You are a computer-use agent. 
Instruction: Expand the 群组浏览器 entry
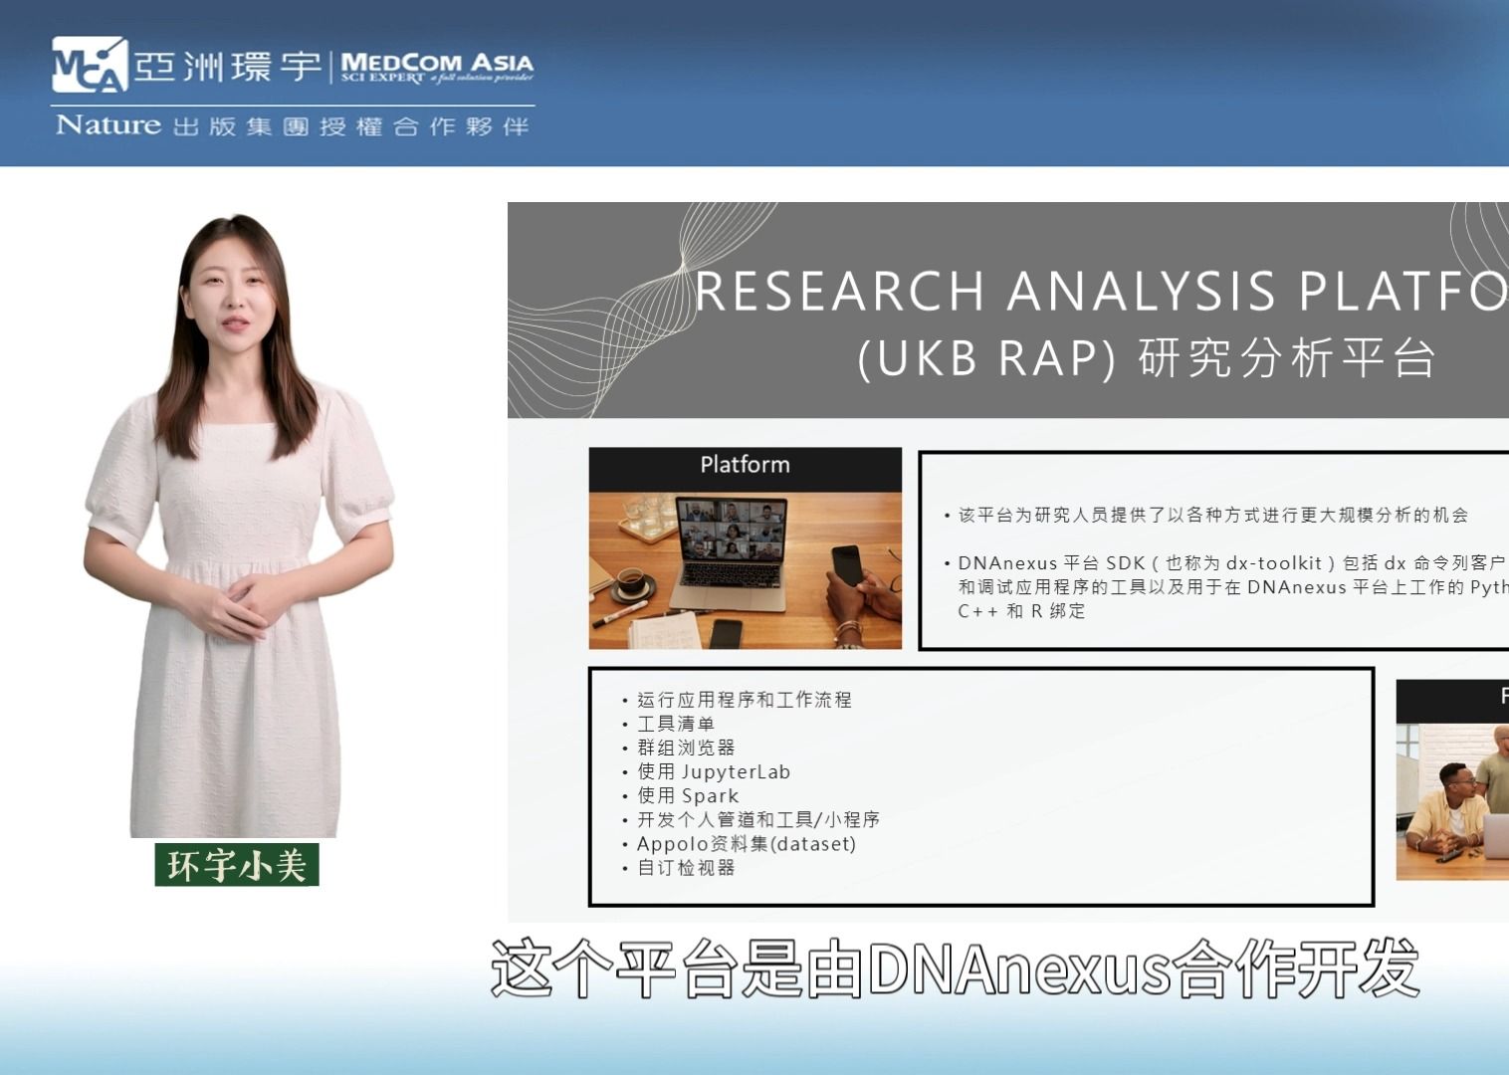[x=687, y=748]
